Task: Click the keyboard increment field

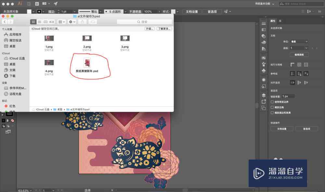Action: click(288, 96)
